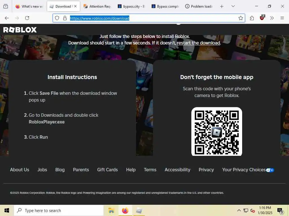Open the Extensions puzzle icon
This screenshot has width=289, height=216.
(252, 18)
